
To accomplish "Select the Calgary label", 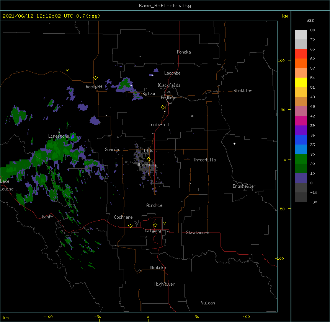I will (x=153, y=231).
